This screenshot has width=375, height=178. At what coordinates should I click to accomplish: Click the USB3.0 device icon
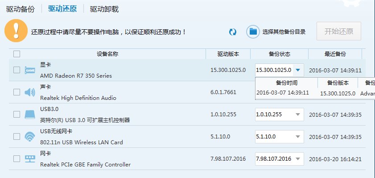coord(29,115)
